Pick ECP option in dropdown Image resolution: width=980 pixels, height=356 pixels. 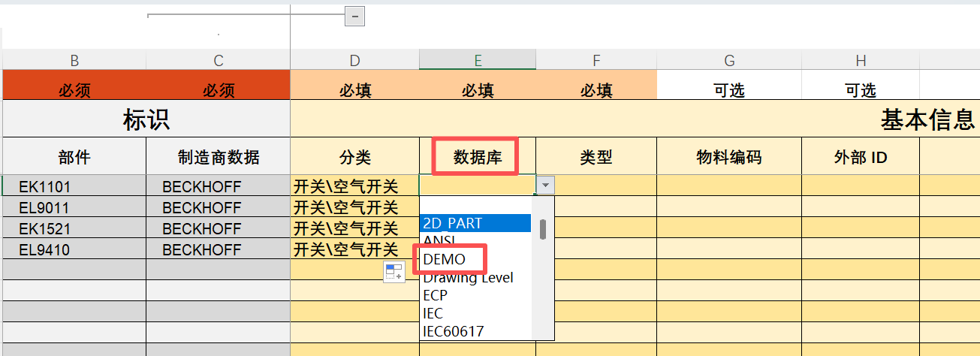(x=436, y=295)
